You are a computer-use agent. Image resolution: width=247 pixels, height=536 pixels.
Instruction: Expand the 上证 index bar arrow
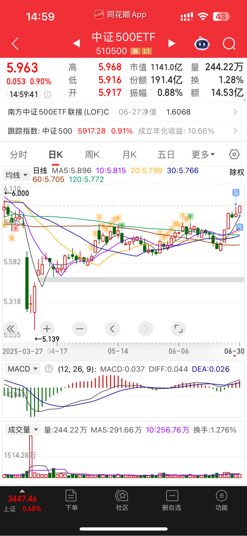click(22, 491)
